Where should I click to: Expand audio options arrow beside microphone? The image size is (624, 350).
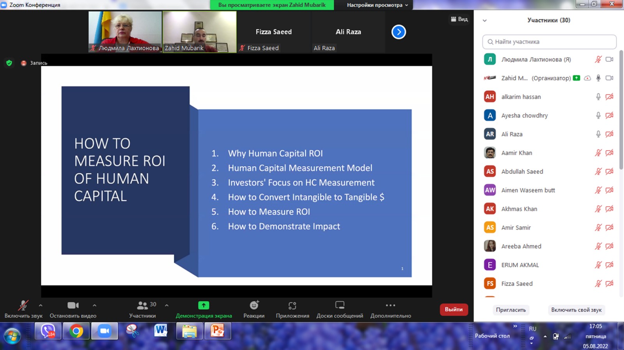click(41, 306)
